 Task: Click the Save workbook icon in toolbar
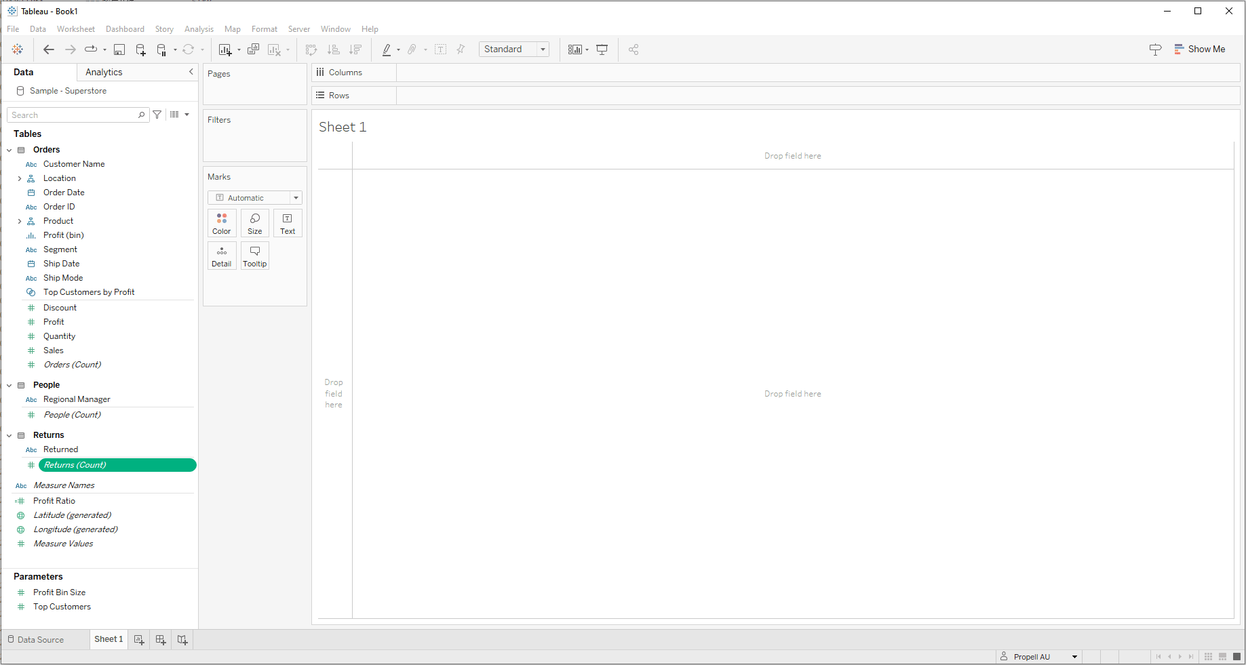(x=119, y=49)
